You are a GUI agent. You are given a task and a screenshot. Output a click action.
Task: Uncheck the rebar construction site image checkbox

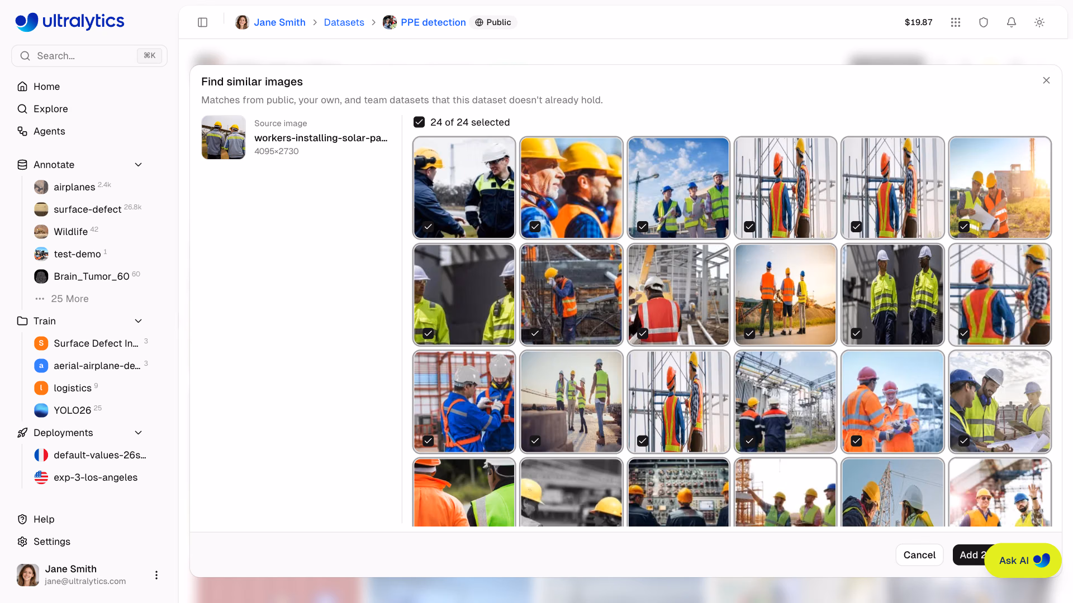click(535, 333)
